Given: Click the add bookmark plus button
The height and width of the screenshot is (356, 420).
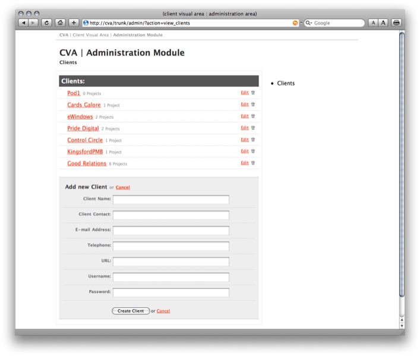Looking at the screenshot, I should coord(74,23).
